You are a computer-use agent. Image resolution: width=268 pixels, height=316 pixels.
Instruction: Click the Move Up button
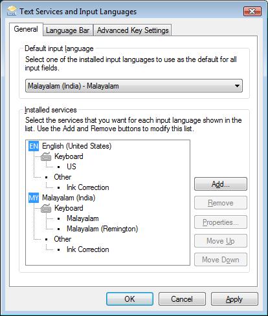(221, 241)
